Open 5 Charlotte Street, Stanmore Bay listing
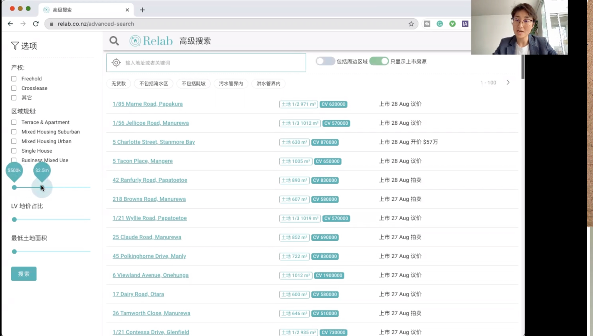This screenshot has height=336, width=593. coord(154,142)
